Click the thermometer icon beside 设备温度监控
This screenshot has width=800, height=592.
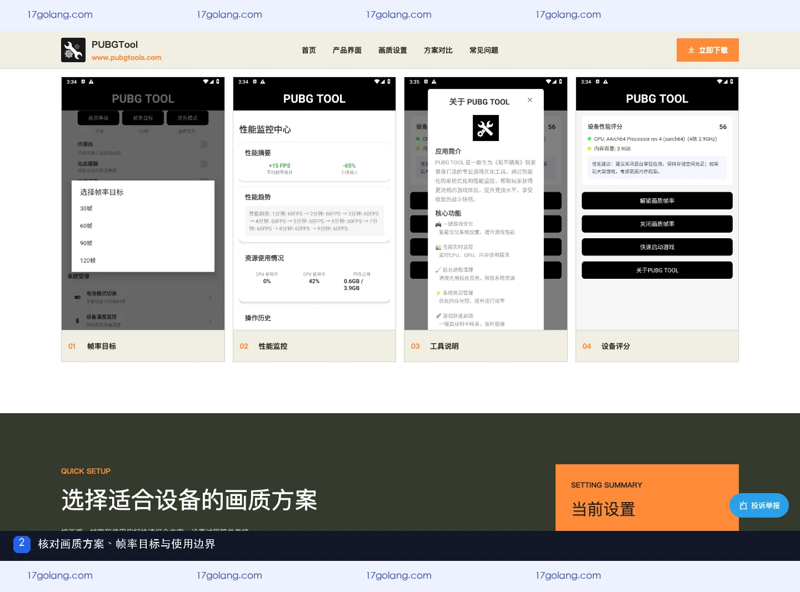[x=77, y=320]
